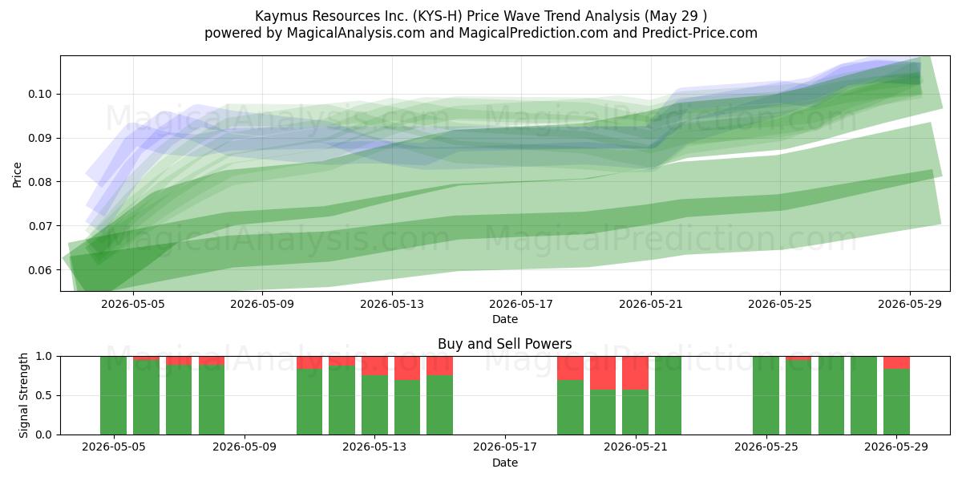
Task: Click 2026-05-25 tick on the price chart
Action: tap(781, 304)
